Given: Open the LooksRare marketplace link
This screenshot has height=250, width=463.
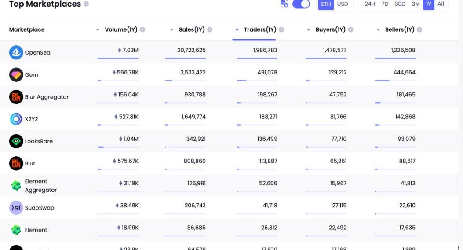Looking at the screenshot, I should click(x=39, y=141).
